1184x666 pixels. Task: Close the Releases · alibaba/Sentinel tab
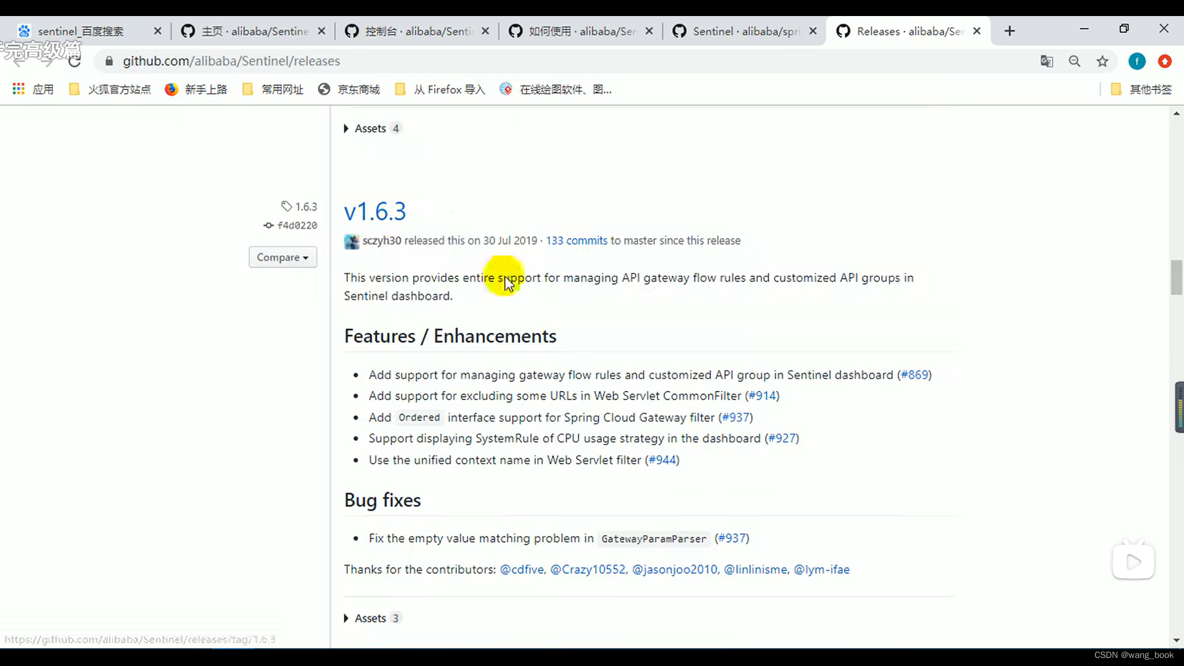[977, 31]
